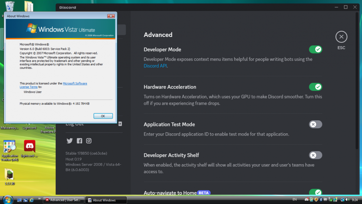This screenshot has height=204, width=362.
Task: Select the Advanced User Settings taskbar button
Action: click(63, 200)
